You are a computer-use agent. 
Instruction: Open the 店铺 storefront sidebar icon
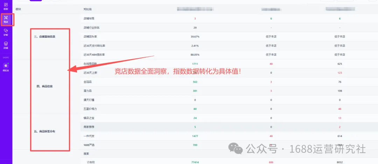click(6, 45)
